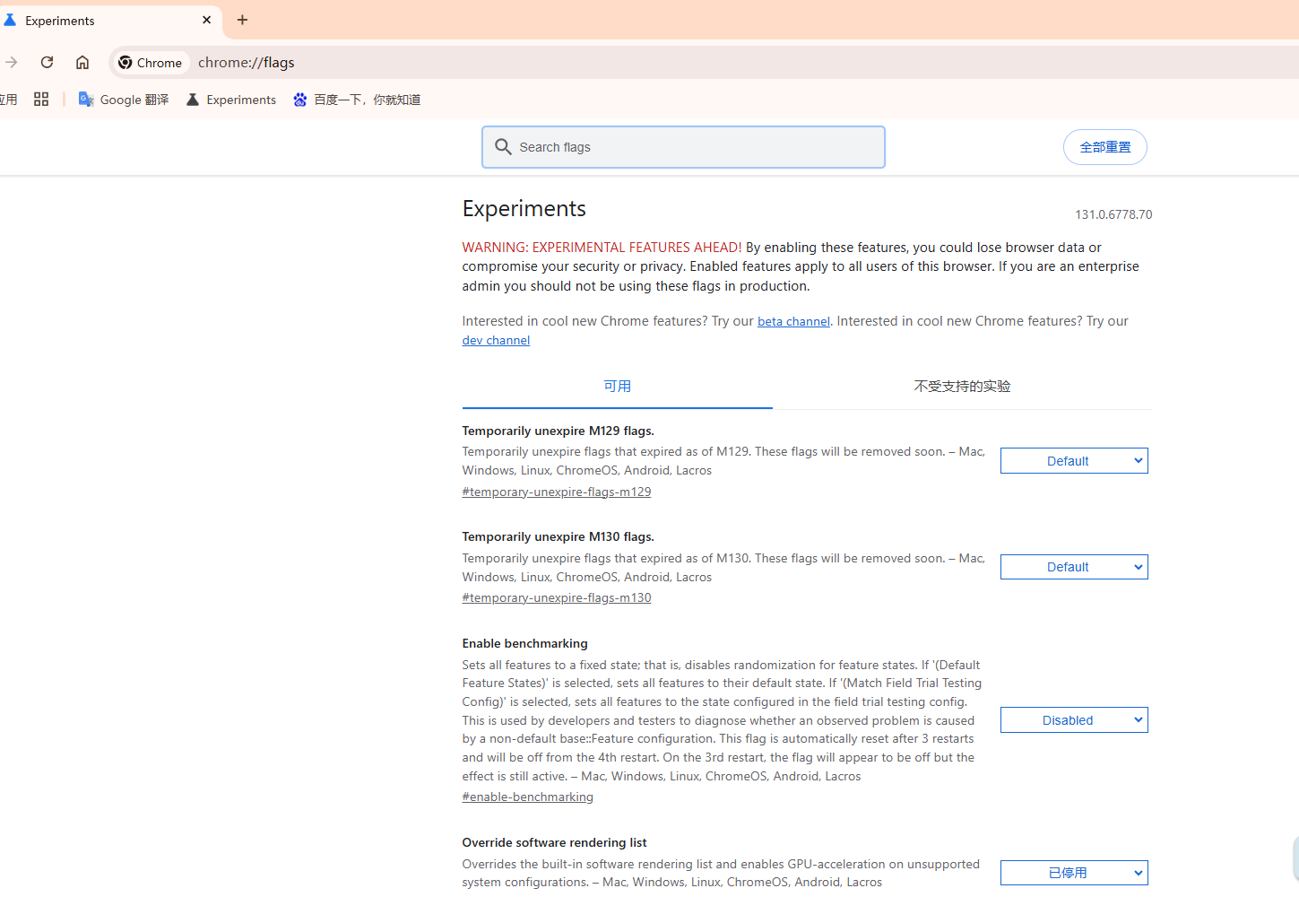Screen dimensions: 1299x897
Task: Open the apps grid icon in bookmarks bar
Action: click(x=41, y=100)
